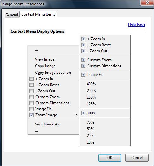Enable the main menu Zoom In checkbox
This screenshot has height=166, width=154.
coord(31,79)
